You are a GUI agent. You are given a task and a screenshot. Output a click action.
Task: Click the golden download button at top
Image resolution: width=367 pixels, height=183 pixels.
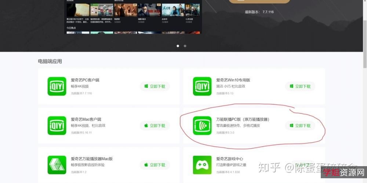259,1
